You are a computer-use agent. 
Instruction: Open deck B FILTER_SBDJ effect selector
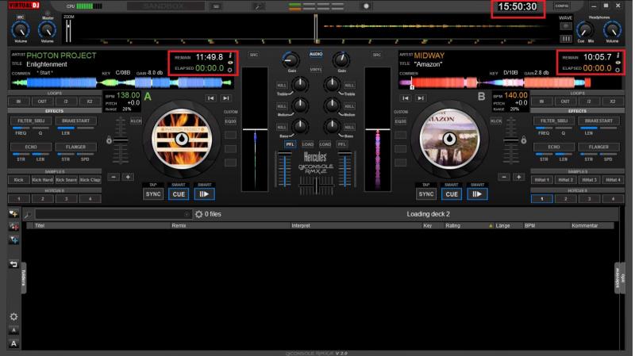pos(554,121)
